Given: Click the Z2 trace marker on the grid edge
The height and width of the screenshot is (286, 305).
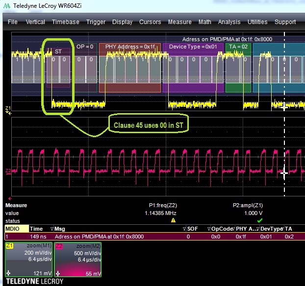Looking at the screenshot, I should pos(7,171).
